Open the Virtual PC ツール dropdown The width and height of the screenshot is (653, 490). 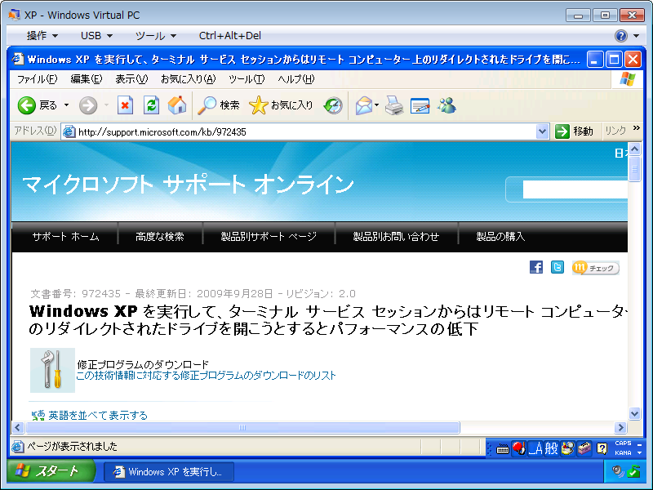[156, 36]
